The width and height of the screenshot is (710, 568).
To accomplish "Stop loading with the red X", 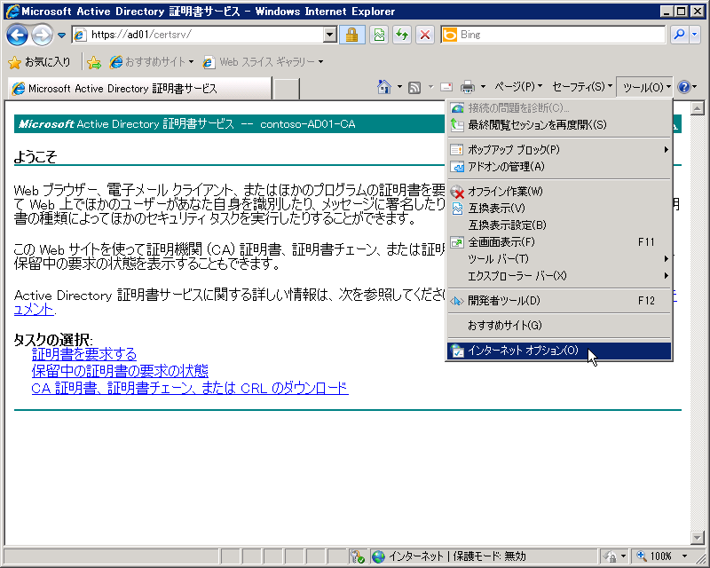I will [x=425, y=35].
